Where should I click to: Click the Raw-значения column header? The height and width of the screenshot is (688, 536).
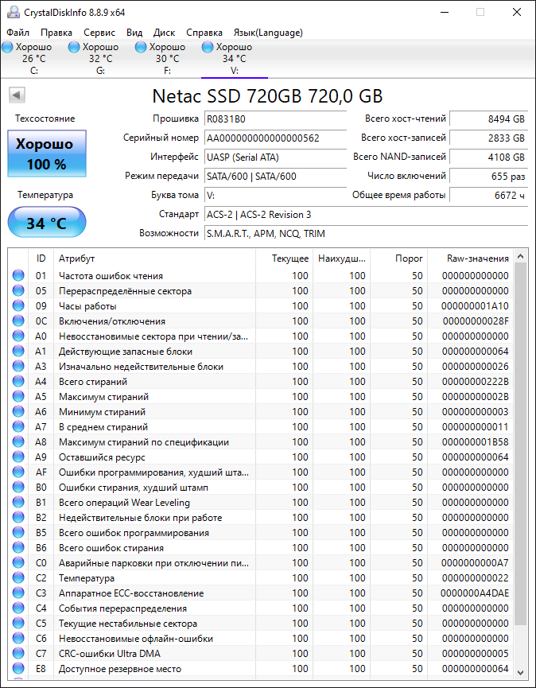(470, 258)
